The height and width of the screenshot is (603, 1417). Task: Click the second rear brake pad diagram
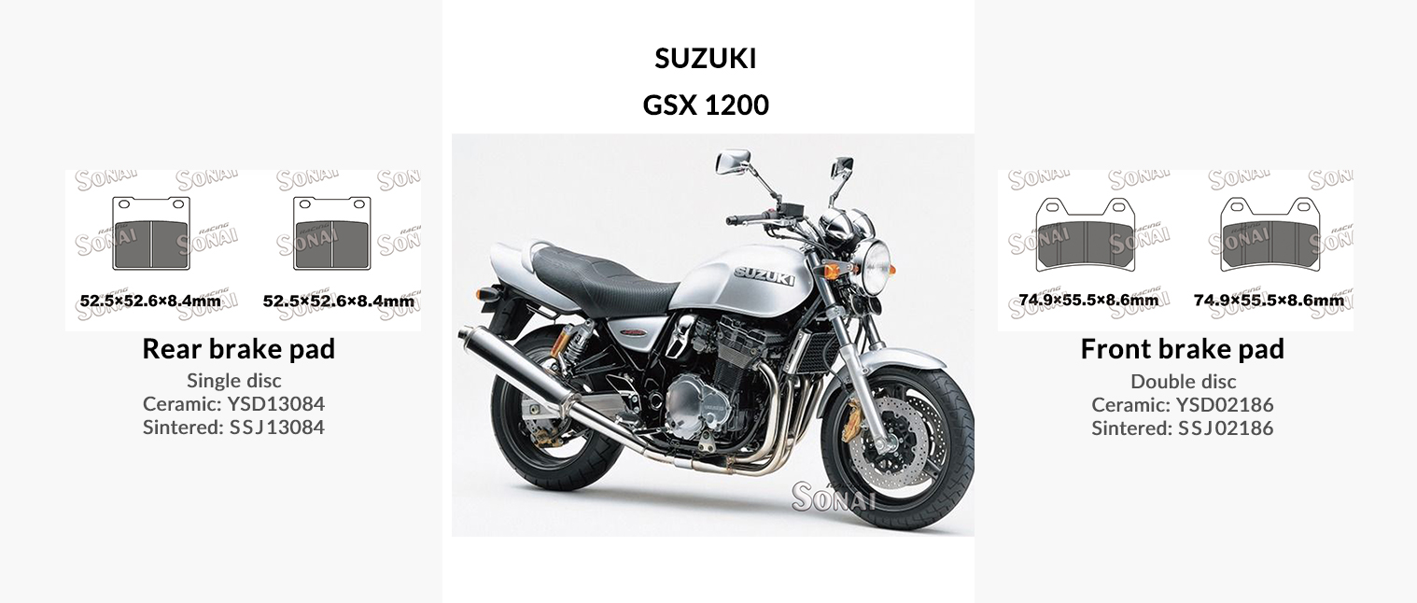(332, 233)
